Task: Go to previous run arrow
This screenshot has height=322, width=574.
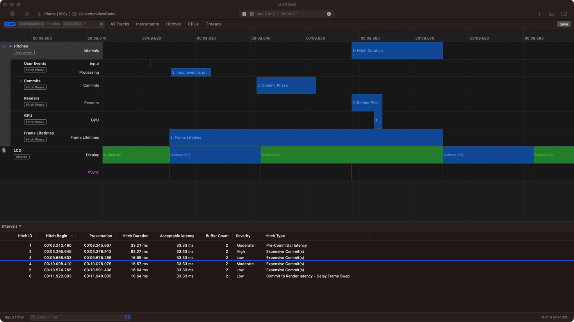Action: tap(244, 14)
